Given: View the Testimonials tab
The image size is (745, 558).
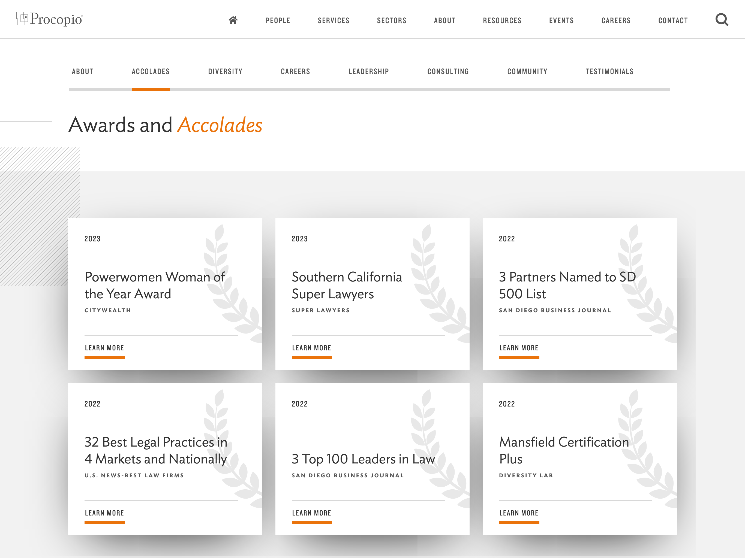Looking at the screenshot, I should 609,71.
